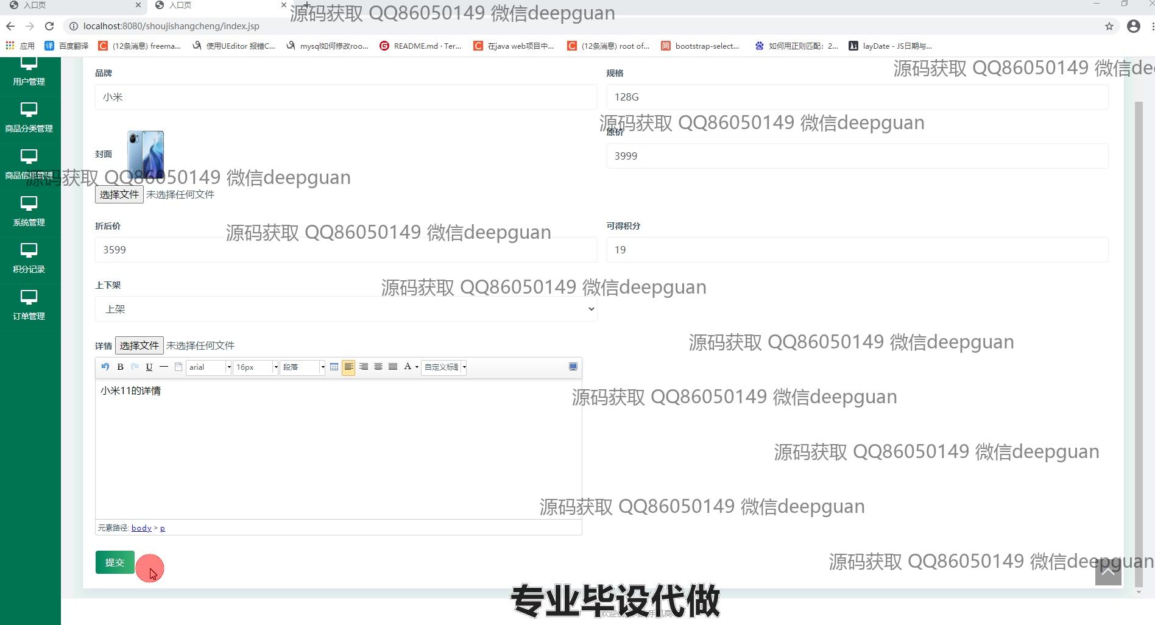Screen dimensions: 1155x625
Task: Bookmark this page with the star icon
Action: coord(1109,26)
